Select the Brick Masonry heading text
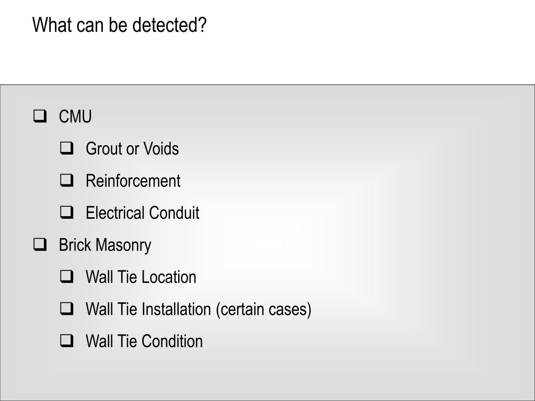This screenshot has height=401, width=535. 105,245
